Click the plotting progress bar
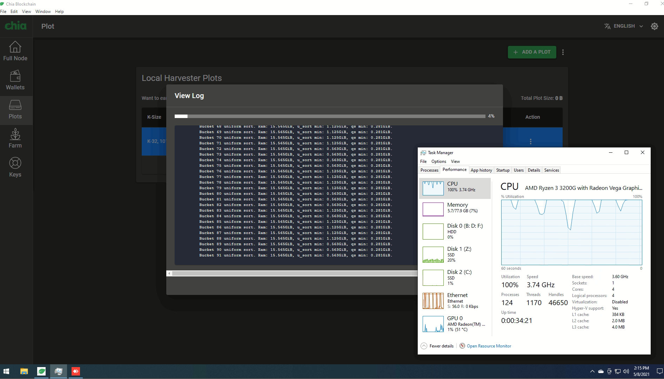The height and width of the screenshot is (379, 664). [330, 116]
